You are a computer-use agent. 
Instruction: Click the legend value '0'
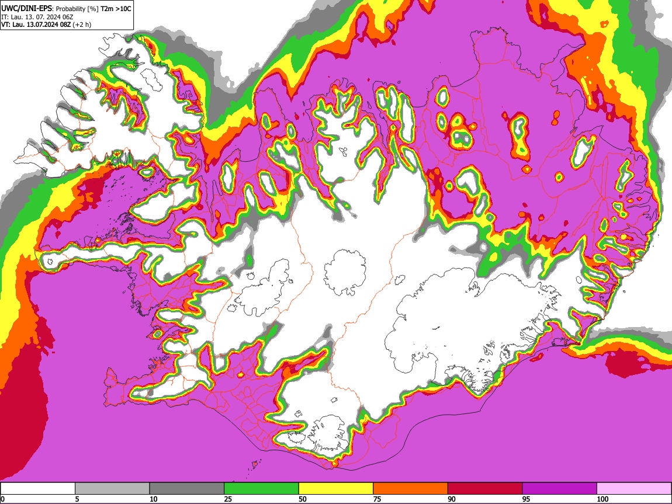[x=2, y=499]
